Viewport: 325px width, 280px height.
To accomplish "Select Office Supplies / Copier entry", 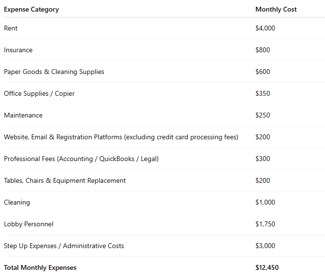I will (39, 93).
